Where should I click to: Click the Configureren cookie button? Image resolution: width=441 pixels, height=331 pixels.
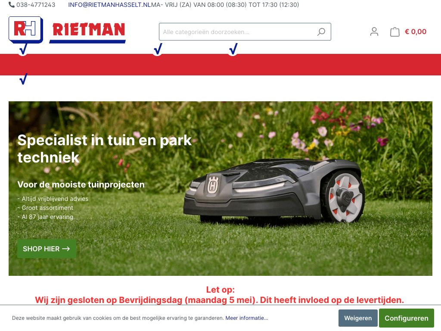coord(407,318)
